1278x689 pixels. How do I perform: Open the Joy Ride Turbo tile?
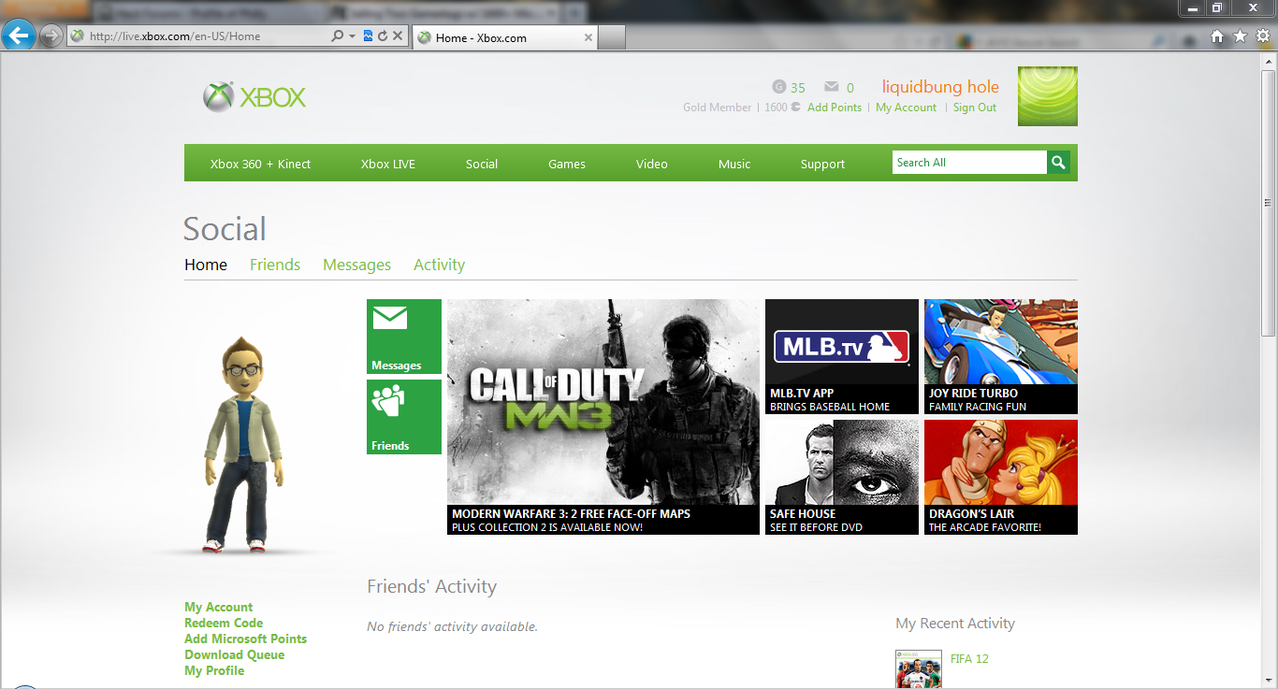pyautogui.click(x=1001, y=356)
